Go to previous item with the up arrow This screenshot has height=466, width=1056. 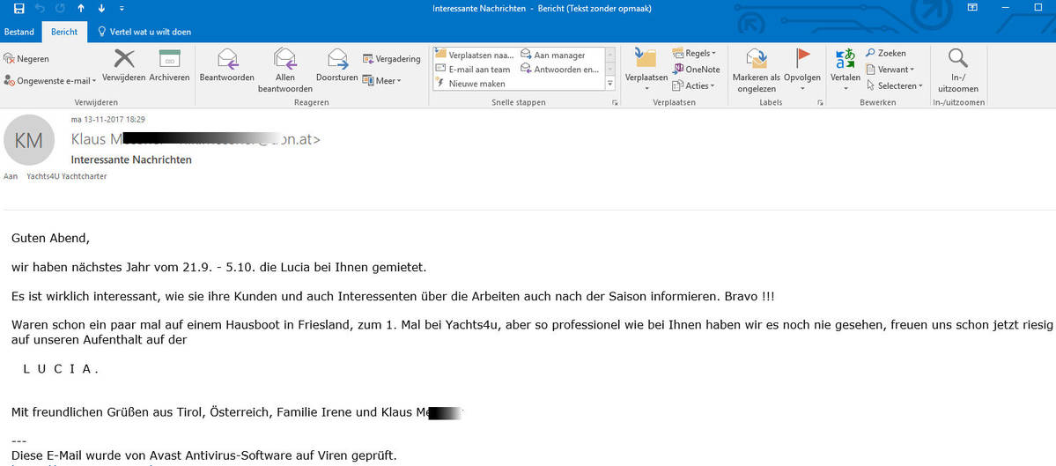coord(80,9)
